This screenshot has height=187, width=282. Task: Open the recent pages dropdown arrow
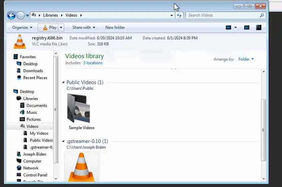click(x=27, y=16)
